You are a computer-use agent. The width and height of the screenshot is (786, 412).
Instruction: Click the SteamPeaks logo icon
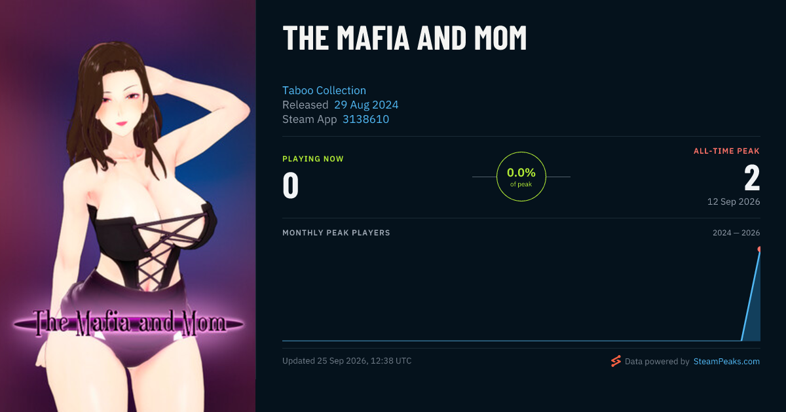[616, 361]
